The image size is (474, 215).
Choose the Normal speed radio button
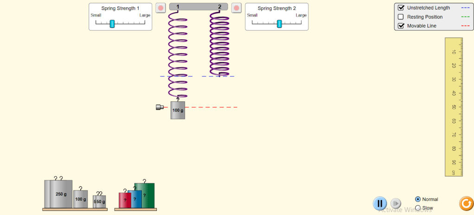418,199
